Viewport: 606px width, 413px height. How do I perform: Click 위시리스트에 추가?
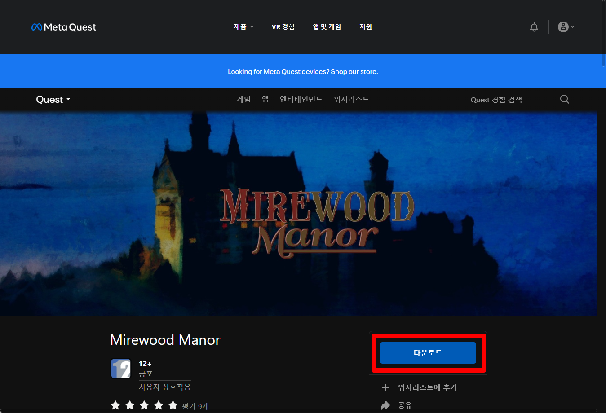pos(427,387)
